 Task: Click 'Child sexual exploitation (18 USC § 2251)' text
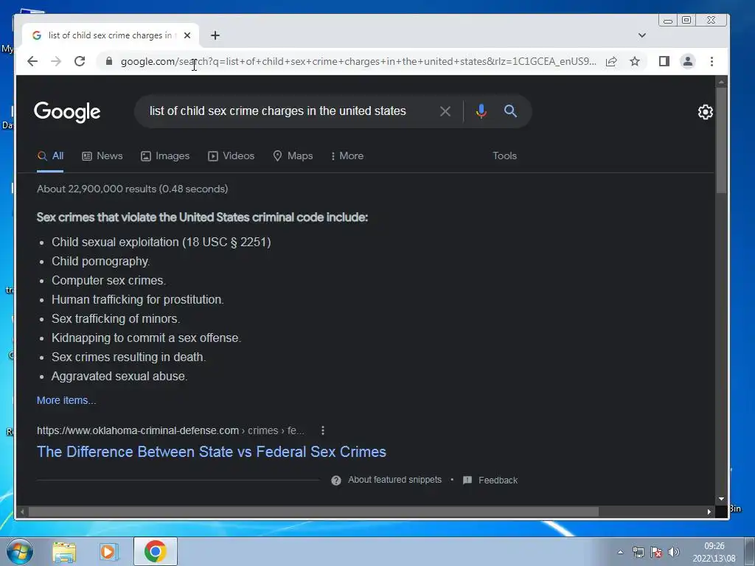[x=161, y=242]
